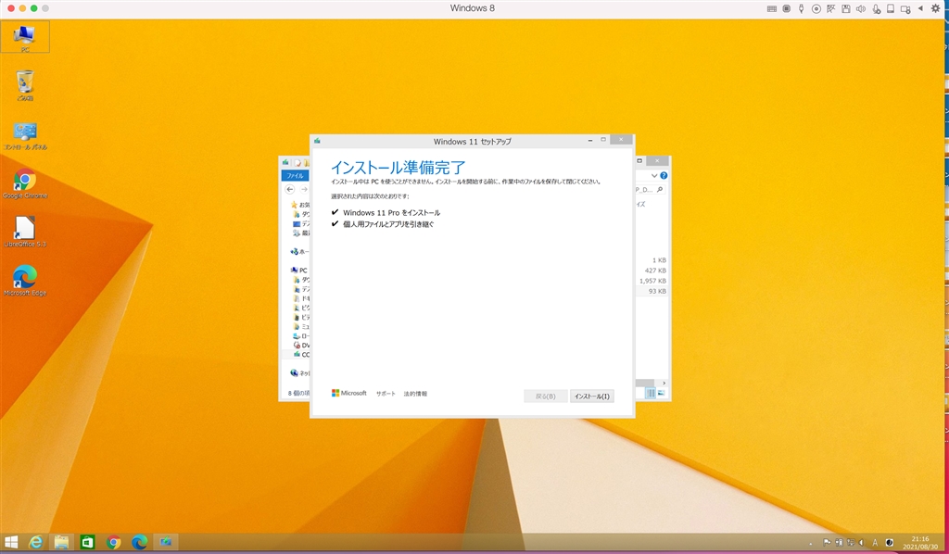This screenshot has width=949, height=554.
Task: Select the 93 KB file row
Action: 652,291
